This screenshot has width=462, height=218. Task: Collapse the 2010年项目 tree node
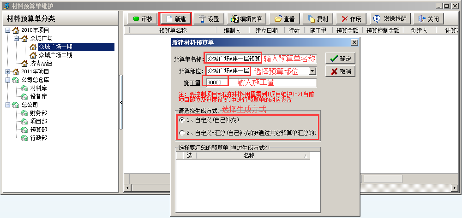tap(8, 30)
